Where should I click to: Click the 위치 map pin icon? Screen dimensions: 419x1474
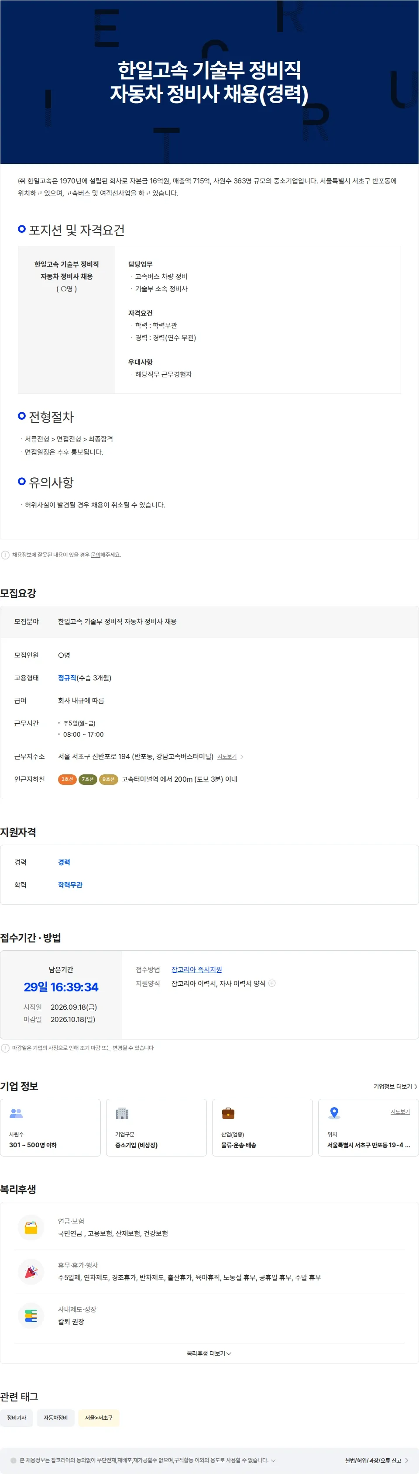(334, 1113)
